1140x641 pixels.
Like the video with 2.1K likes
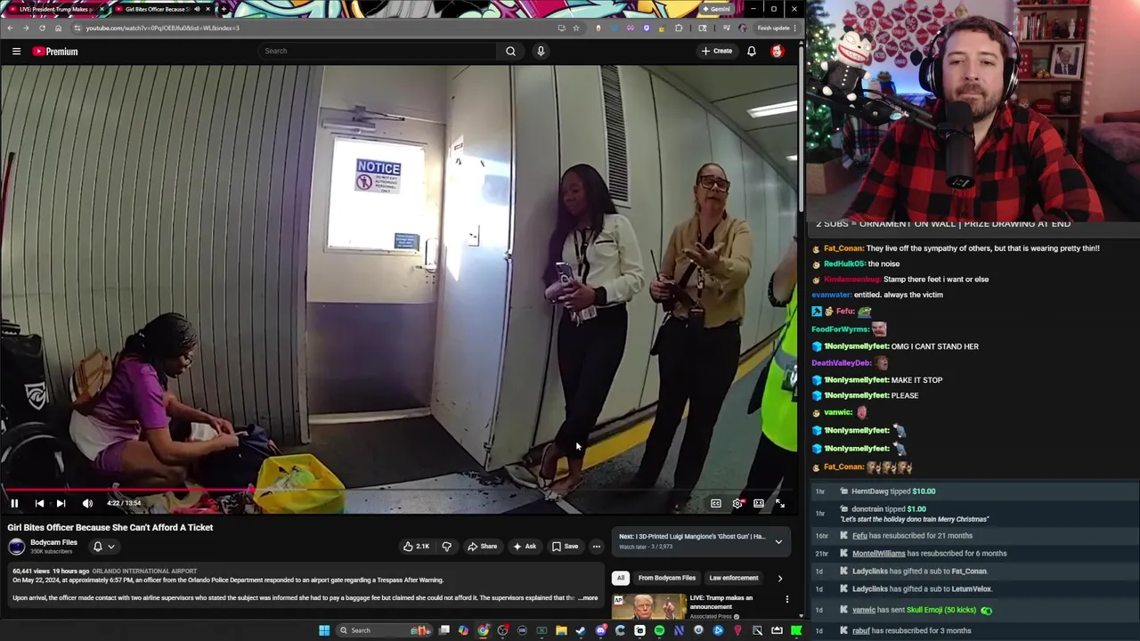pos(416,547)
